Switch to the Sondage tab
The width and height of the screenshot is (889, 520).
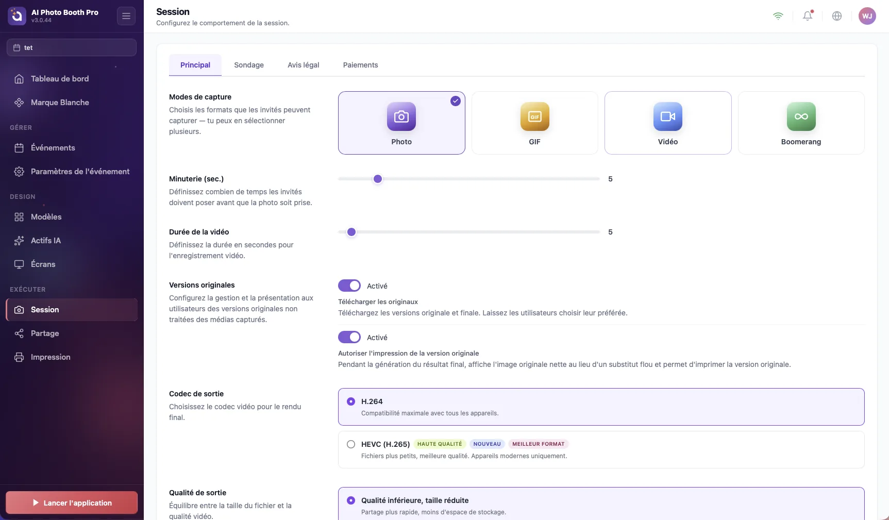click(x=249, y=65)
